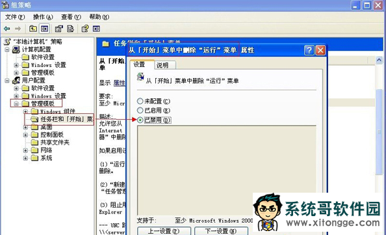This screenshot has width=386, height=235.
Task: Click the right pane scroll-up arrow
Action: pyautogui.click(x=379, y=60)
